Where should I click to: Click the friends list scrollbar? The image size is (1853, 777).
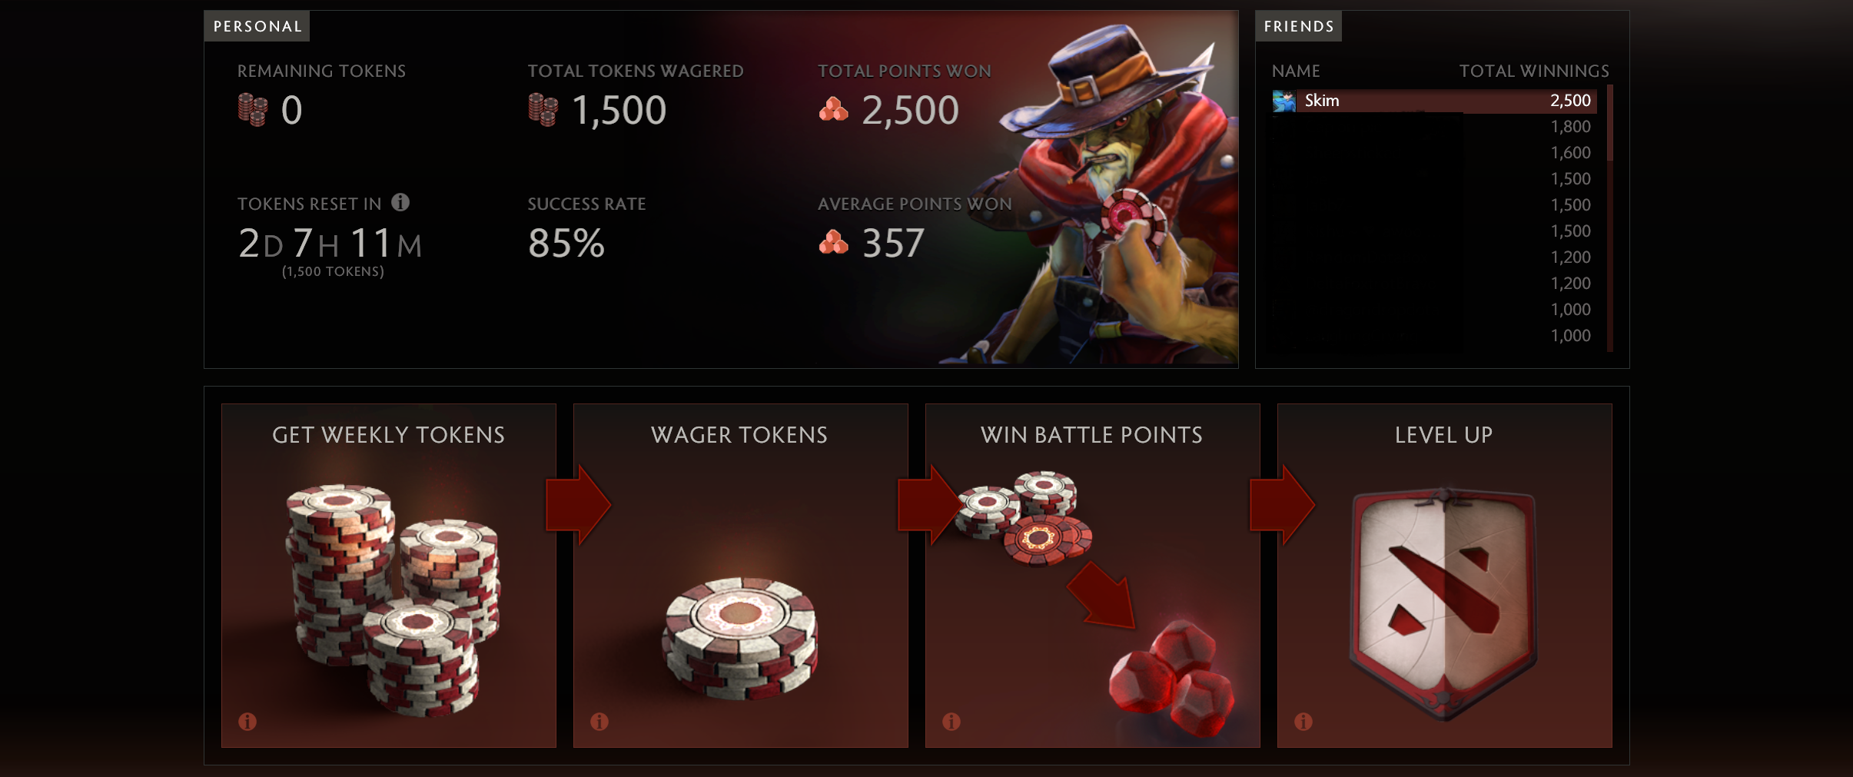coord(1609,219)
